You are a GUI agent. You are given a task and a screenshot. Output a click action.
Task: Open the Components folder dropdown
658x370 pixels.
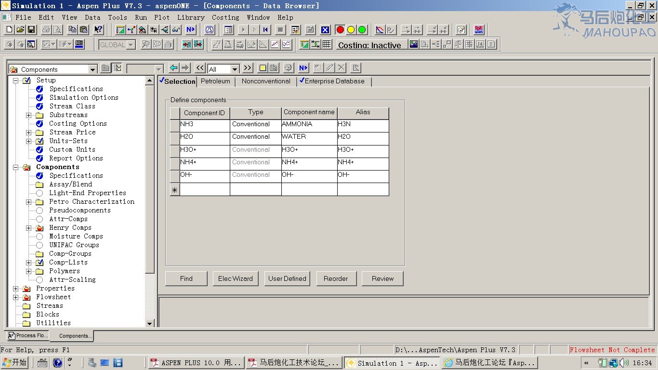point(93,69)
